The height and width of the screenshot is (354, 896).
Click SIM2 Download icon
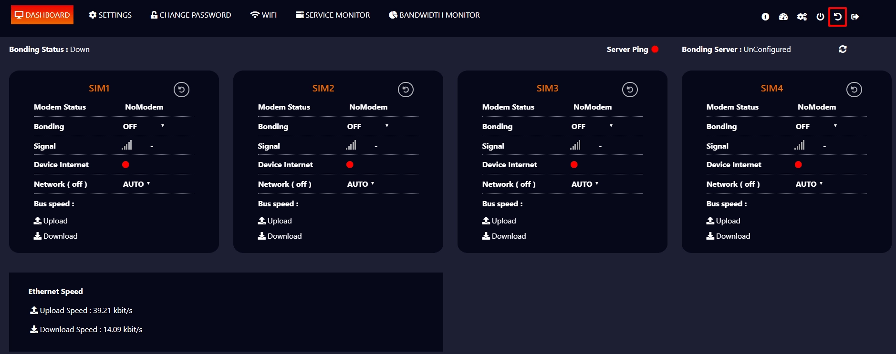click(x=261, y=236)
